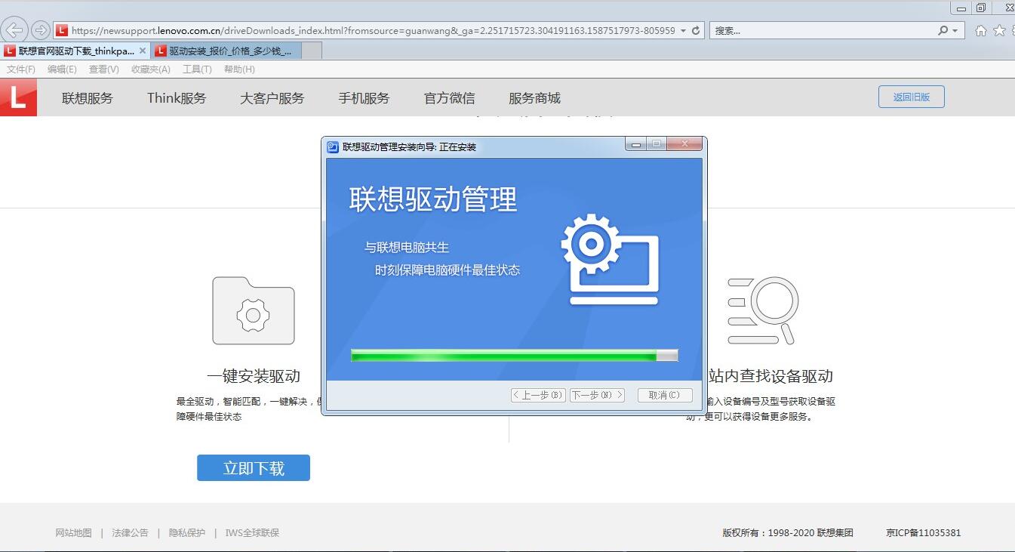Click the gear-folder icon above 一键安装驱动
The height and width of the screenshot is (552, 1015).
coord(253,310)
